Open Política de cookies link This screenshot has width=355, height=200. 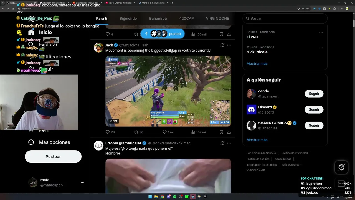click(x=258, y=159)
